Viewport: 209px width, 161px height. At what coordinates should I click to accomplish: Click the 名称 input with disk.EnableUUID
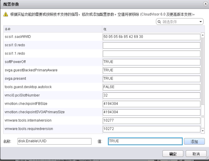pyautogui.click(x=54, y=141)
